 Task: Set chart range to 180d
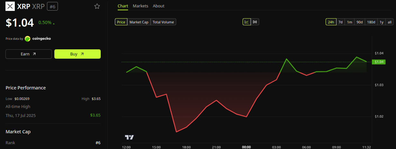click(371, 22)
